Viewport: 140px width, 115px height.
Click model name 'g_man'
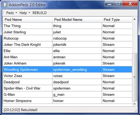pos(59,95)
